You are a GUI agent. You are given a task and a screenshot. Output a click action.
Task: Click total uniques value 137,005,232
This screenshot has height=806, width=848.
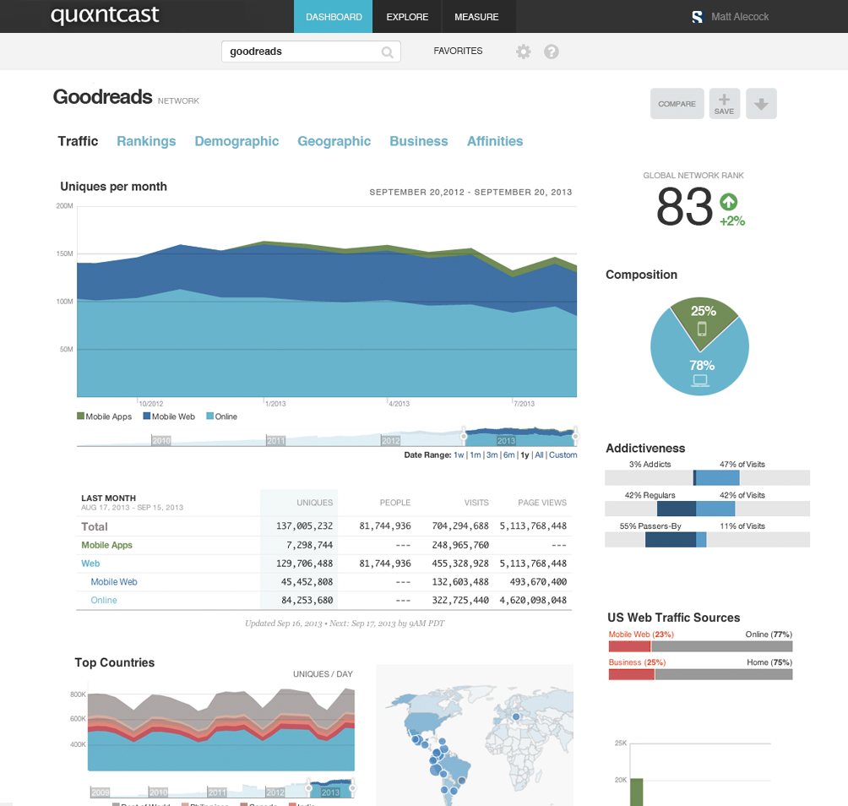coord(304,526)
